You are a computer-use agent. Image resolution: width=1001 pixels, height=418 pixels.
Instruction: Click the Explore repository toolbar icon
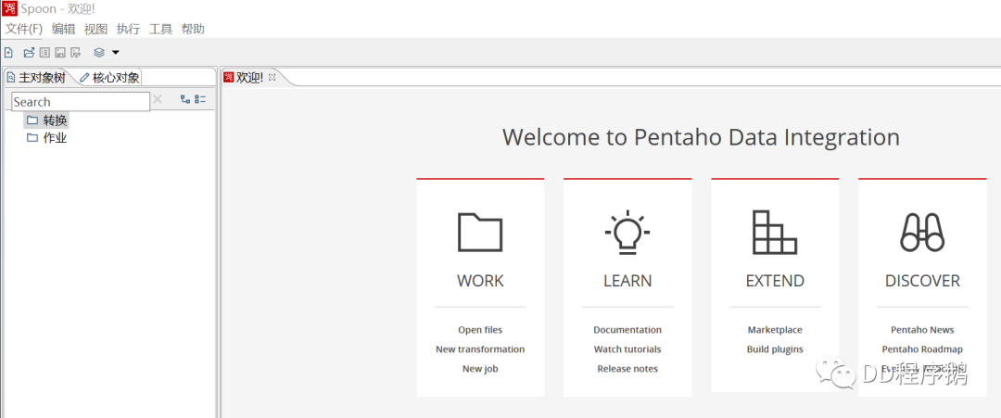(x=44, y=52)
